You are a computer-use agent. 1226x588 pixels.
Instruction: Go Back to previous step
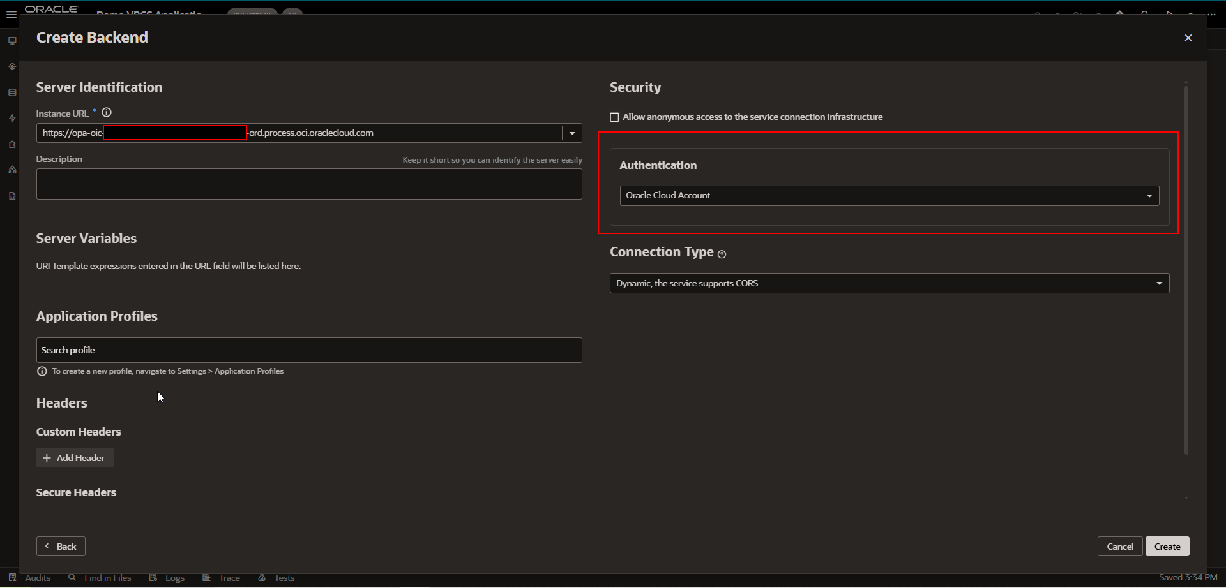click(61, 547)
